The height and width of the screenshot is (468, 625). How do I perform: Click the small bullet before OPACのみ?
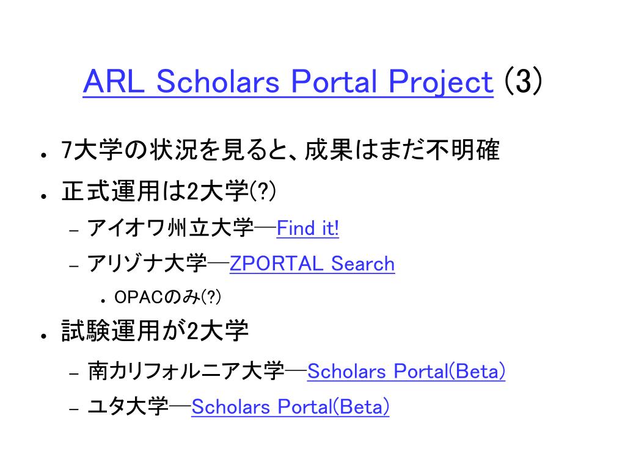click(103, 301)
